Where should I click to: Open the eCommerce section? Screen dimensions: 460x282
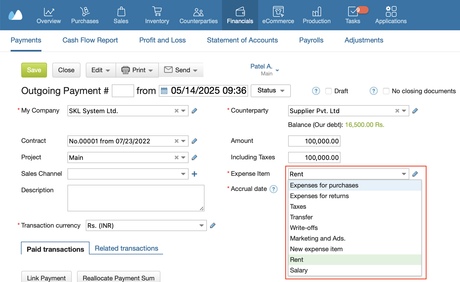(278, 15)
